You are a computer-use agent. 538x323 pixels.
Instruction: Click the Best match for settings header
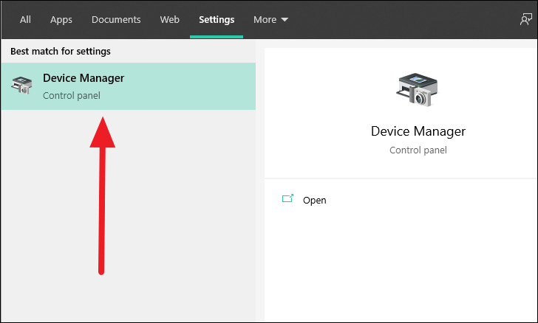point(61,52)
